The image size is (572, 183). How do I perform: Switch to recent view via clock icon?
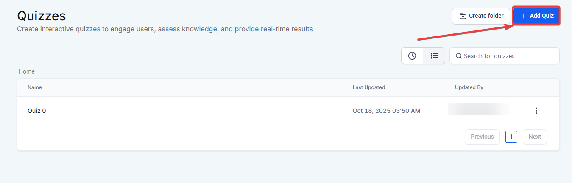click(x=412, y=56)
